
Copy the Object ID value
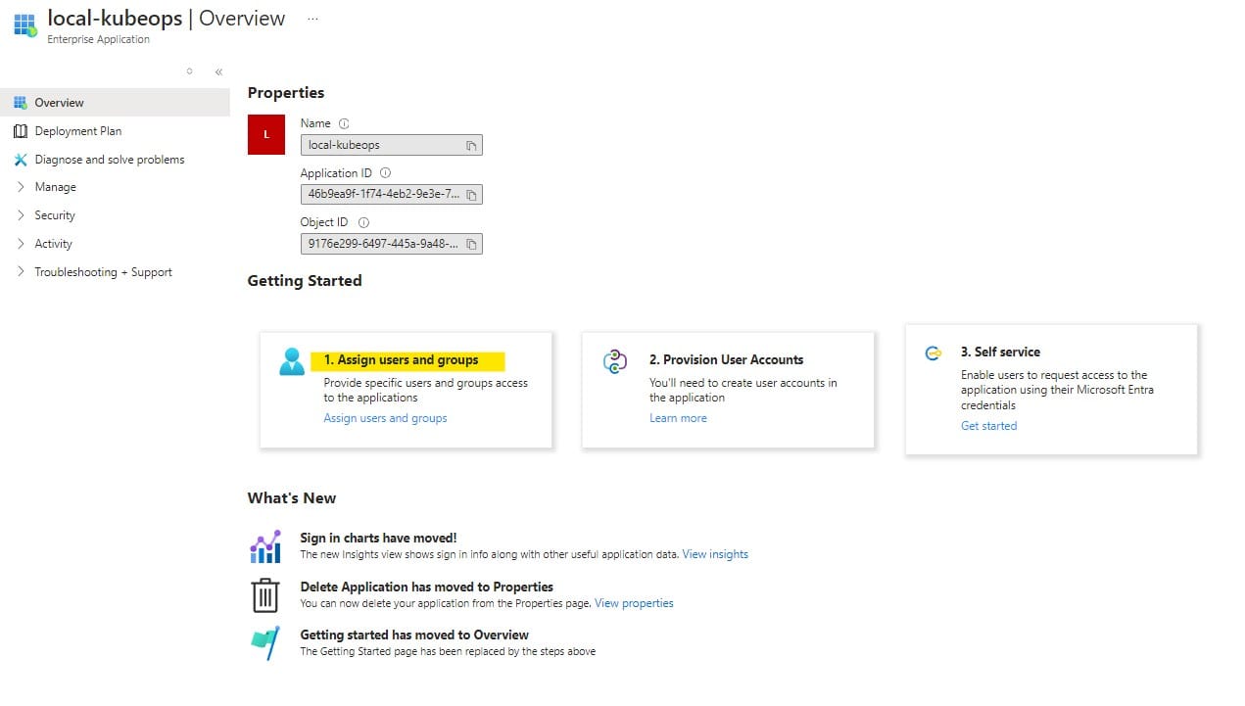pyautogui.click(x=471, y=244)
